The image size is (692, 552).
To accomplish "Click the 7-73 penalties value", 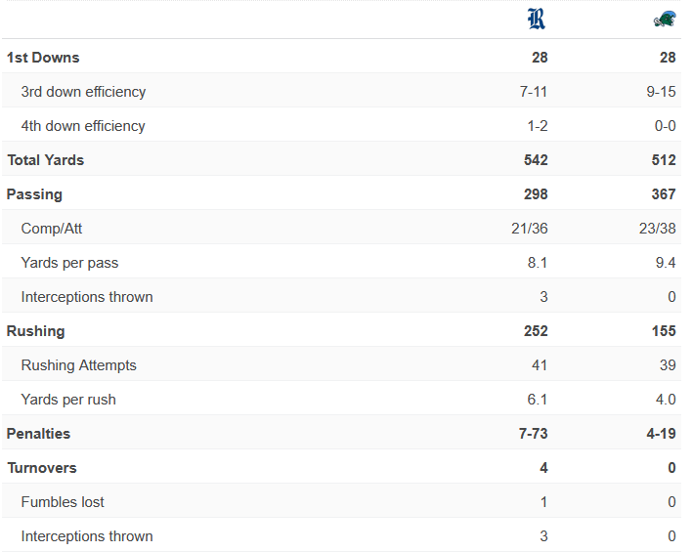I will coord(533,434).
